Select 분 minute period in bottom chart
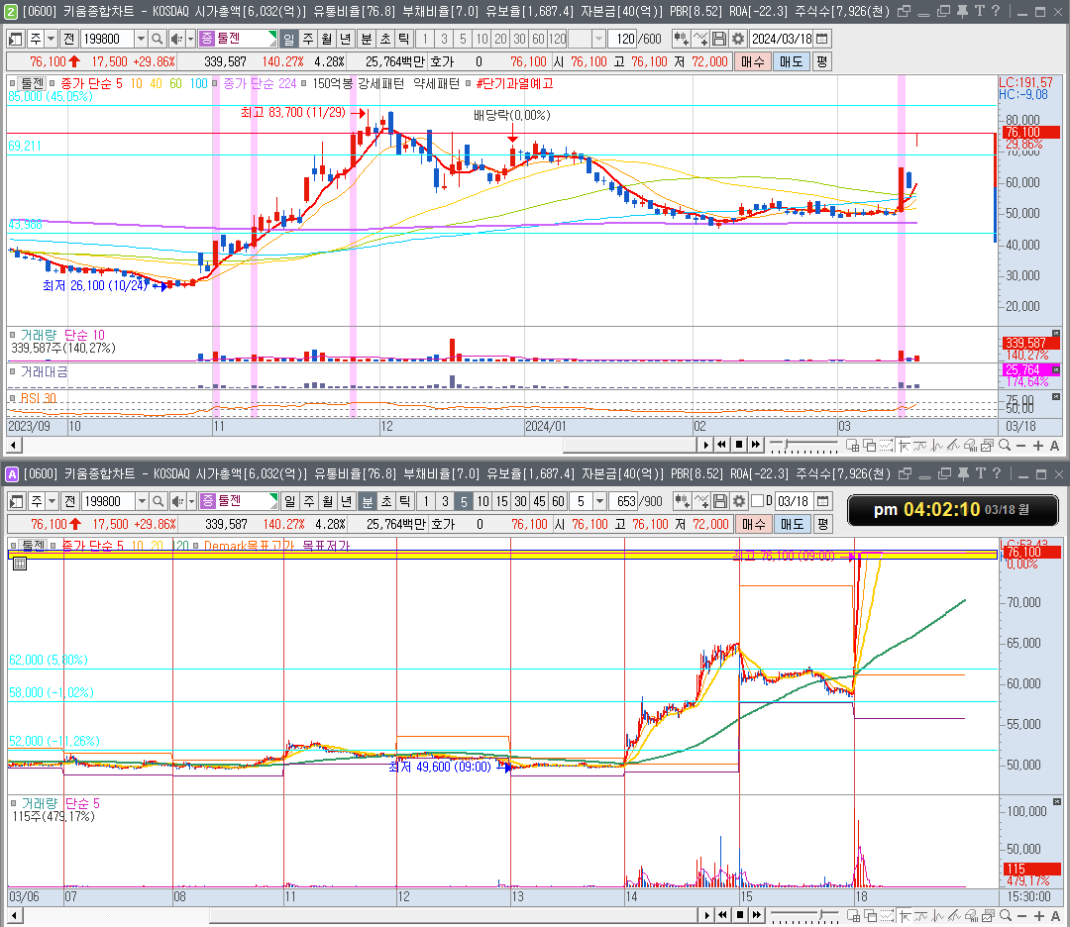Image resolution: width=1070 pixels, height=927 pixels. [x=368, y=501]
